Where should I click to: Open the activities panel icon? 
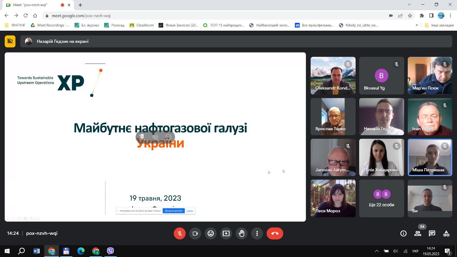coord(446,233)
